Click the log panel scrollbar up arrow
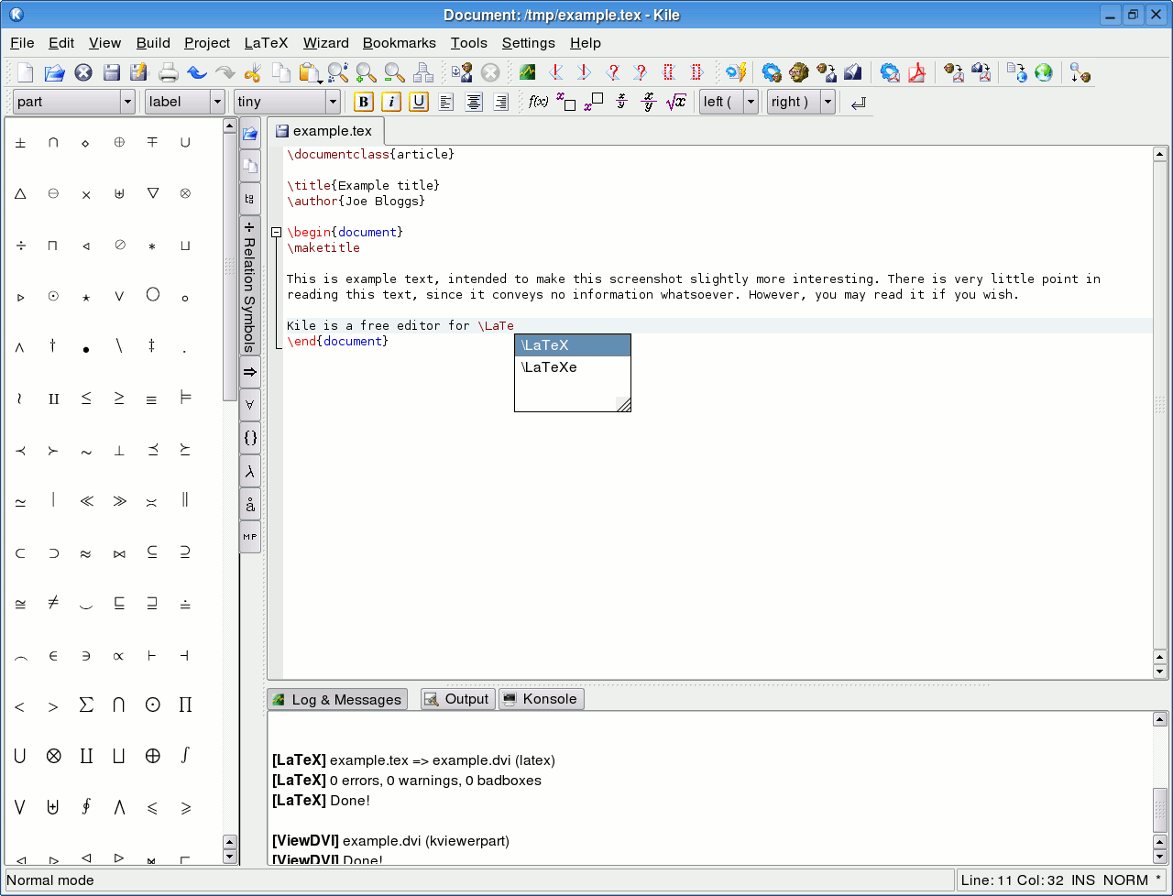 [1160, 720]
